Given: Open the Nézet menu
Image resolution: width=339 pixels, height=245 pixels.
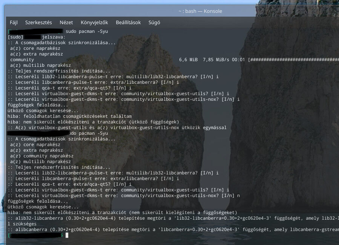Looking at the screenshot, I should pyautogui.click(x=66, y=23).
